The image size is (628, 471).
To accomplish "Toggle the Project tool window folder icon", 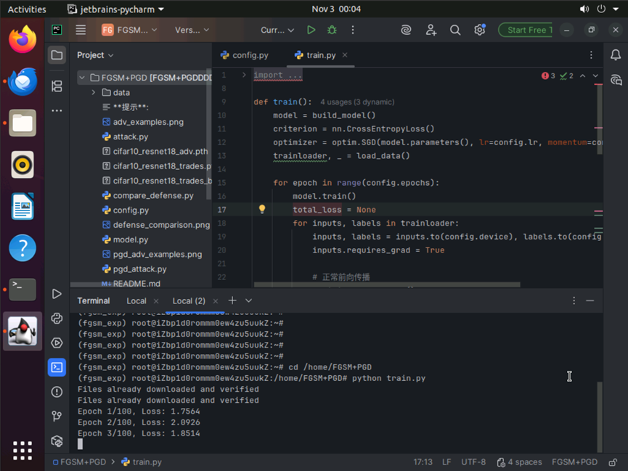I will (x=57, y=55).
